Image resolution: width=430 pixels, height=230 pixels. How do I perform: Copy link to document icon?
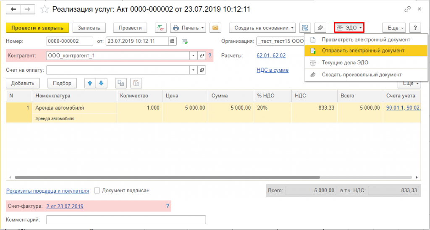click(x=407, y=9)
